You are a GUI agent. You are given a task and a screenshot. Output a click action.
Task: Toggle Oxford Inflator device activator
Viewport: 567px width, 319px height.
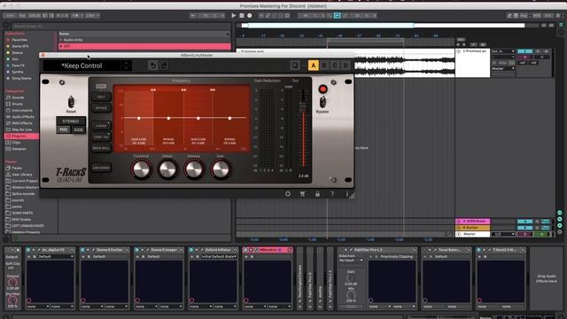tap(191, 250)
